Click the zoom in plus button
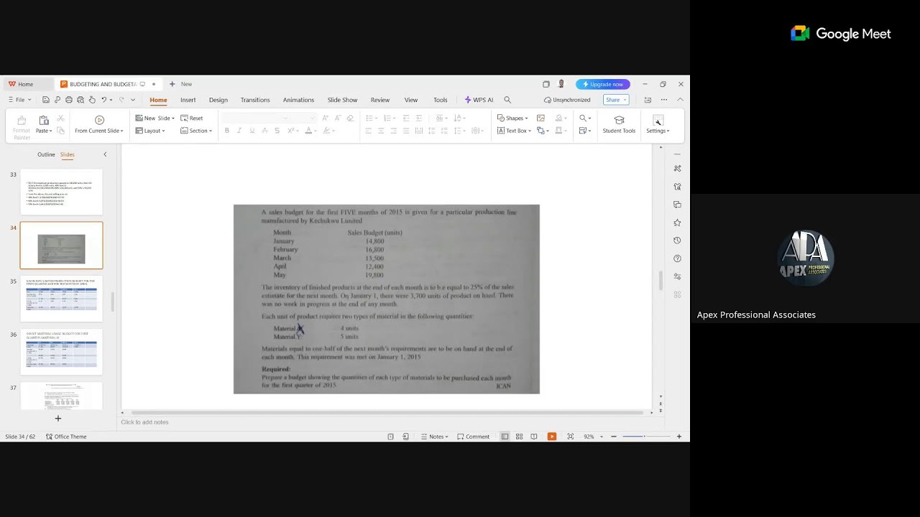920x517 pixels. click(x=679, y=437)
